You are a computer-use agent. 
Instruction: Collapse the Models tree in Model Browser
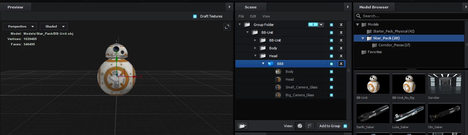(358, 24)
